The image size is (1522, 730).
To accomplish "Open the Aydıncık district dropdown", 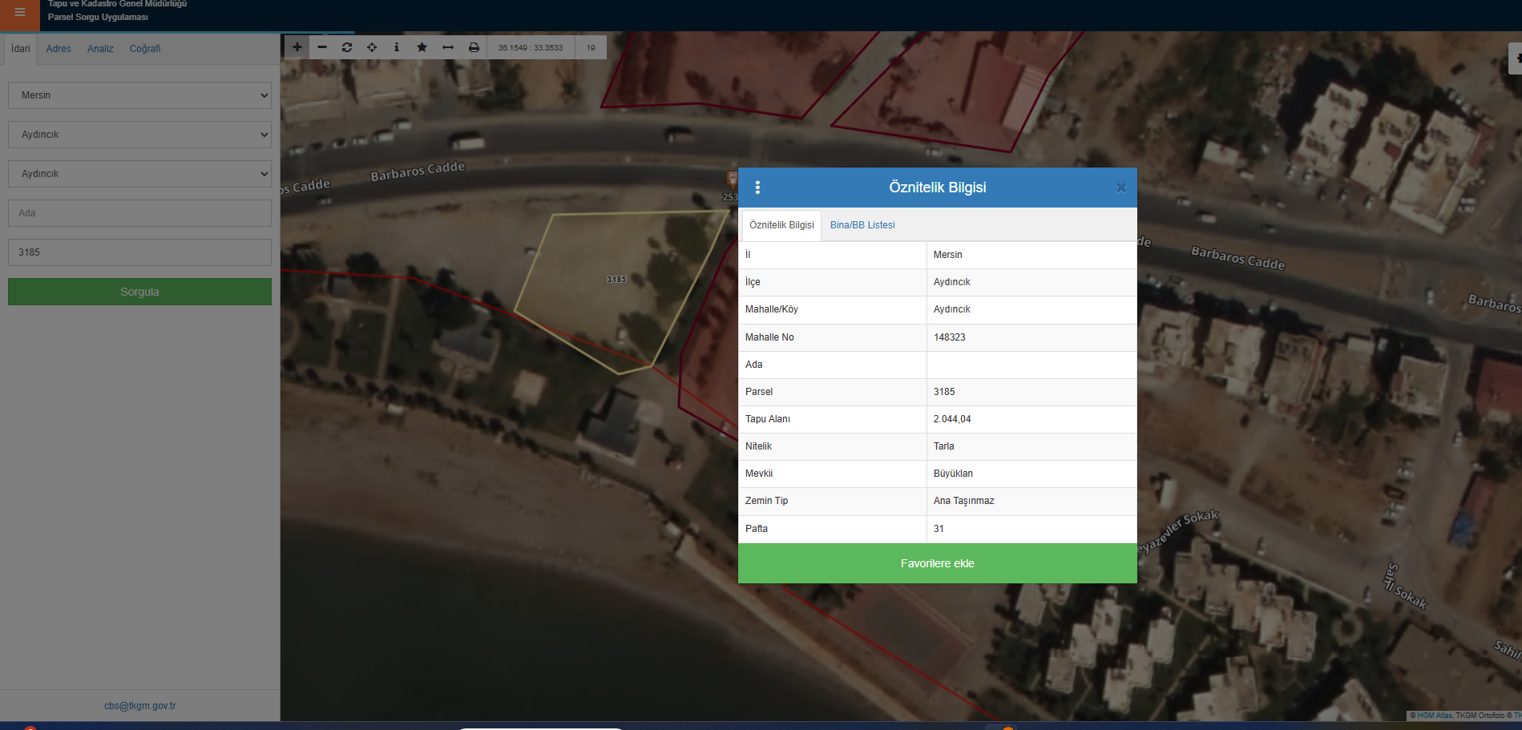I will (x=139, y=135).
